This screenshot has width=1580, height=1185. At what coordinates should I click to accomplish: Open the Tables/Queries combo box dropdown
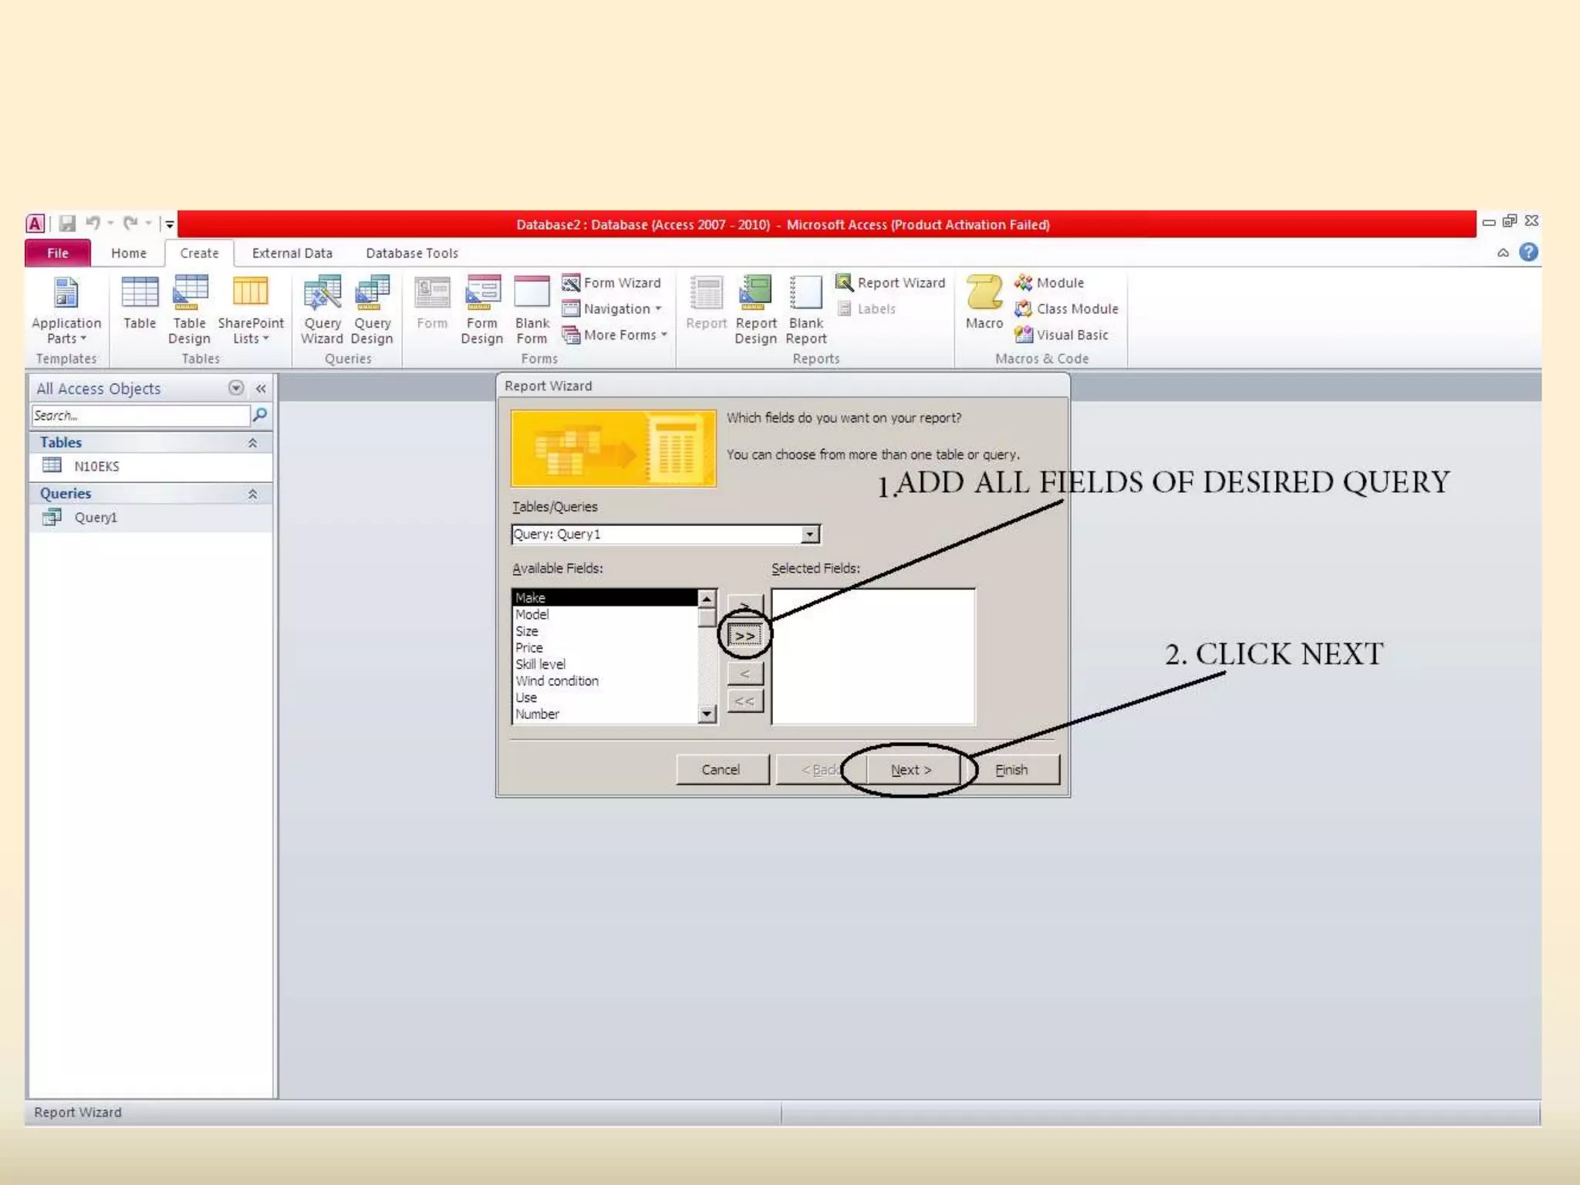point(809,535)
